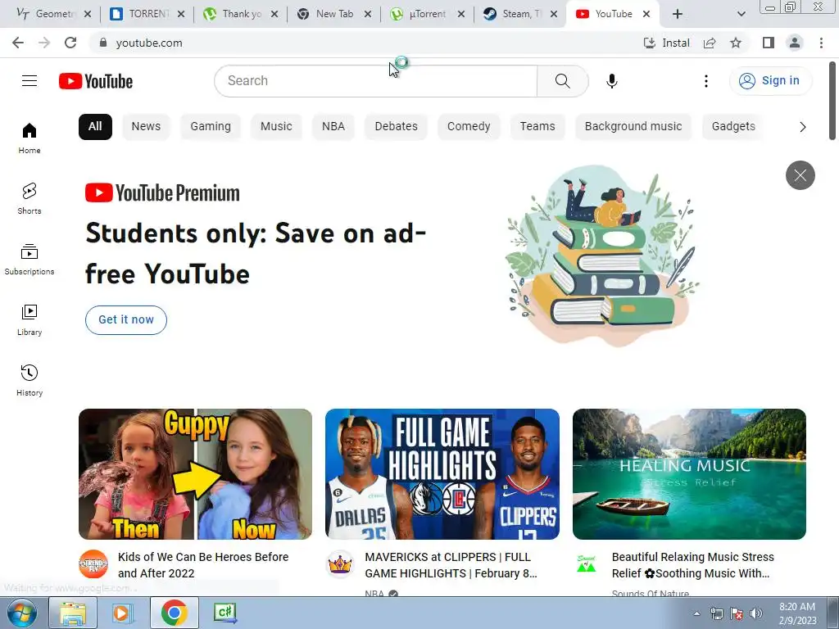The width and height of the screenshot is (839, 629).
Task: Open Trend Fly channel avatar
Action: [93, 564]
